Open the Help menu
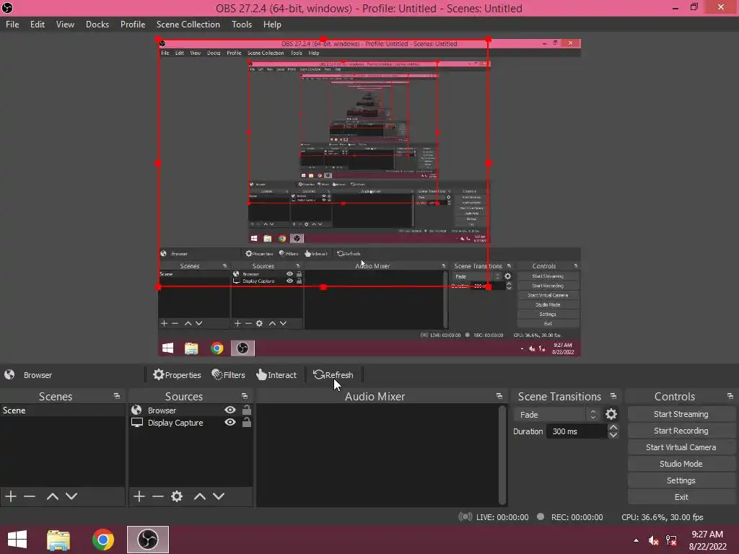Screen dimensions: 739x554 tap(272, 25)
